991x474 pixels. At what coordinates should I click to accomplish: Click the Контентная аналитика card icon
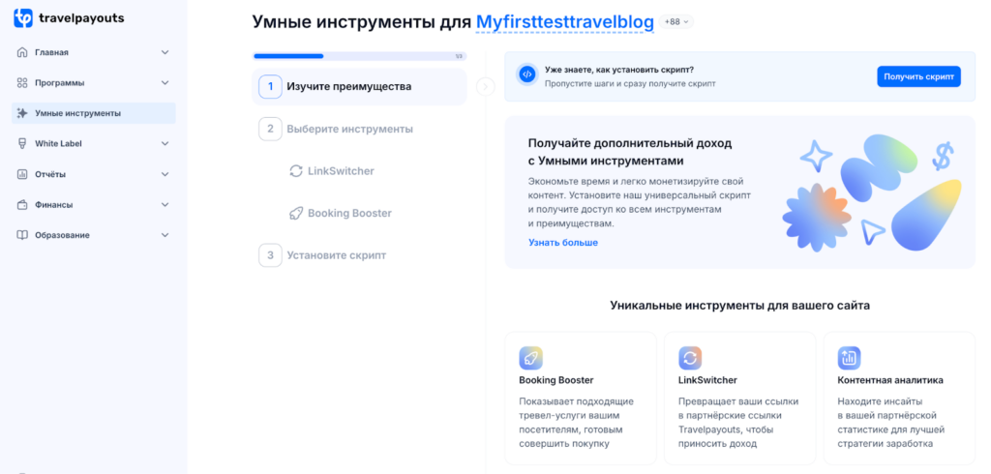(850, 358)
